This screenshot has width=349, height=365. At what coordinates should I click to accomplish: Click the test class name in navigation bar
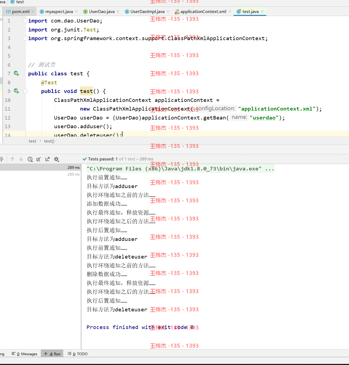coord(20,2)
